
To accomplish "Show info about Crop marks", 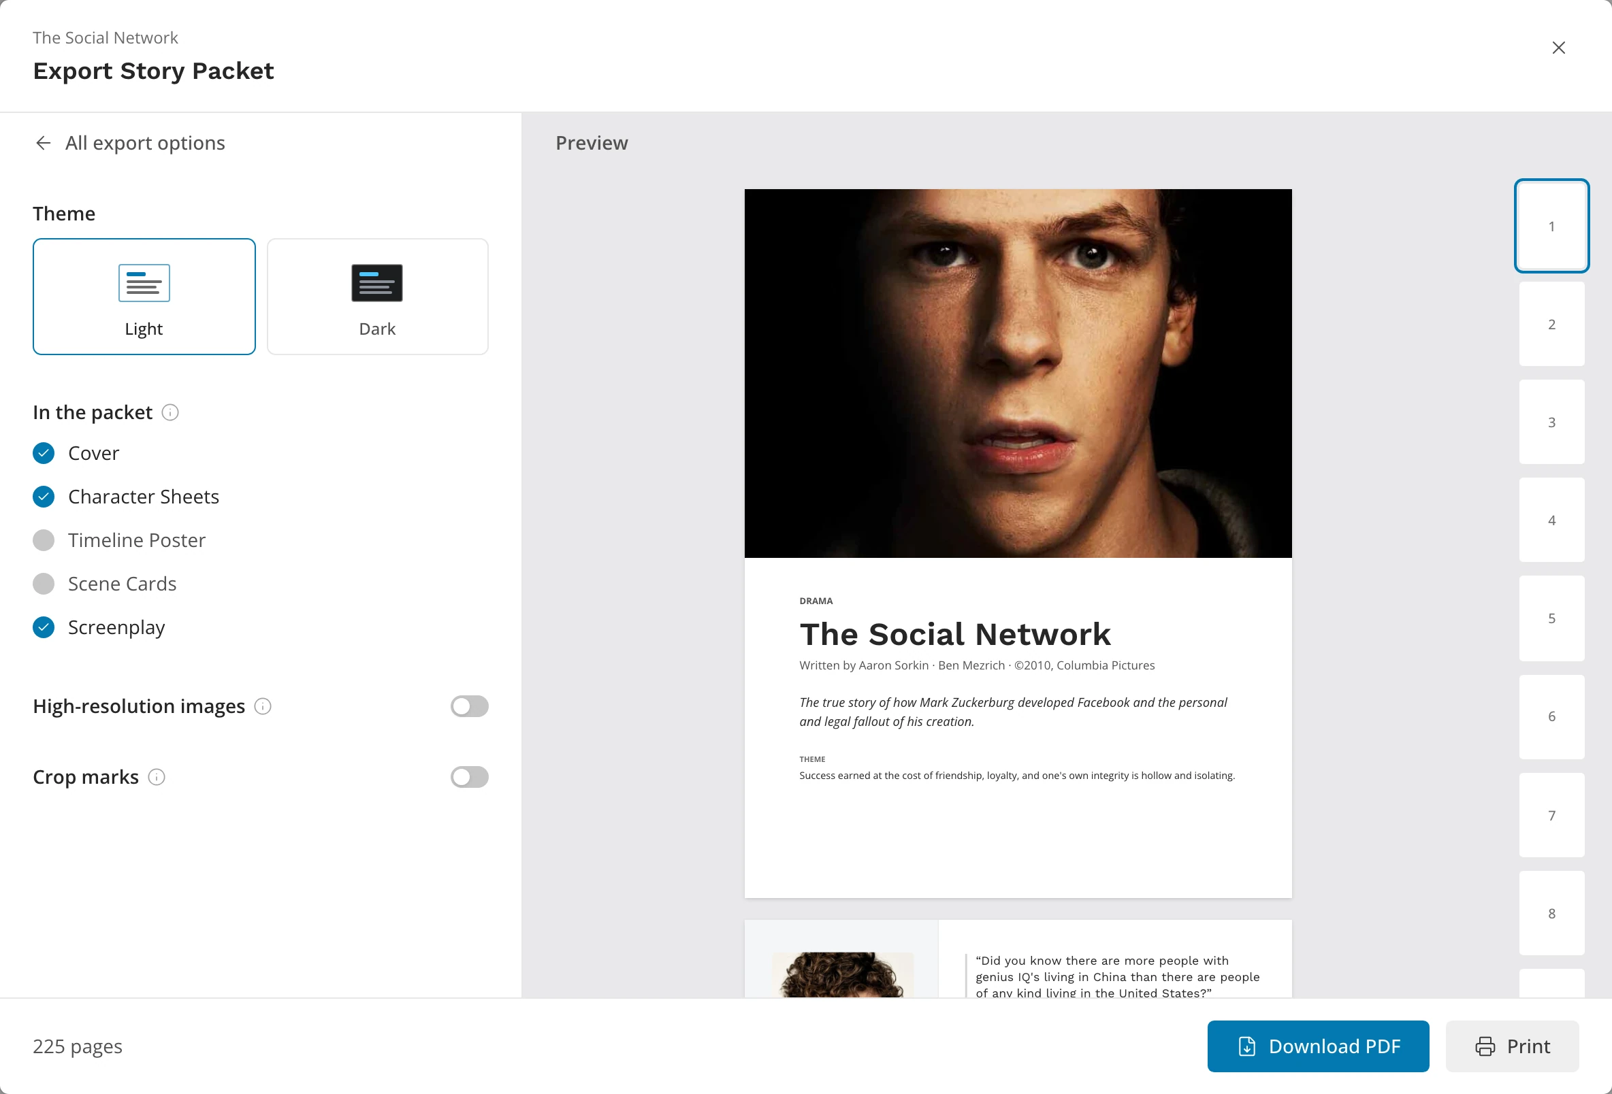I will point(157,777).
